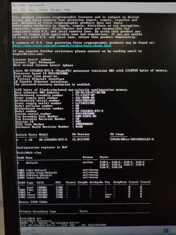This screenshot has height=235, width=176.
Task: Open the Cloudy weather widget on taskbar
Action: (32, 232)
